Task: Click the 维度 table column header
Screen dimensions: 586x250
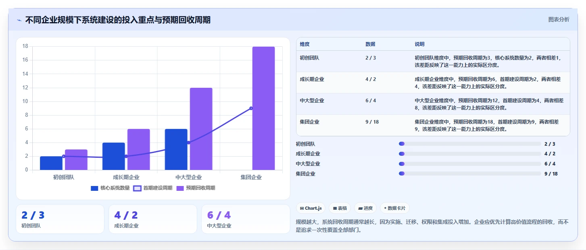Action: point(305,44)
